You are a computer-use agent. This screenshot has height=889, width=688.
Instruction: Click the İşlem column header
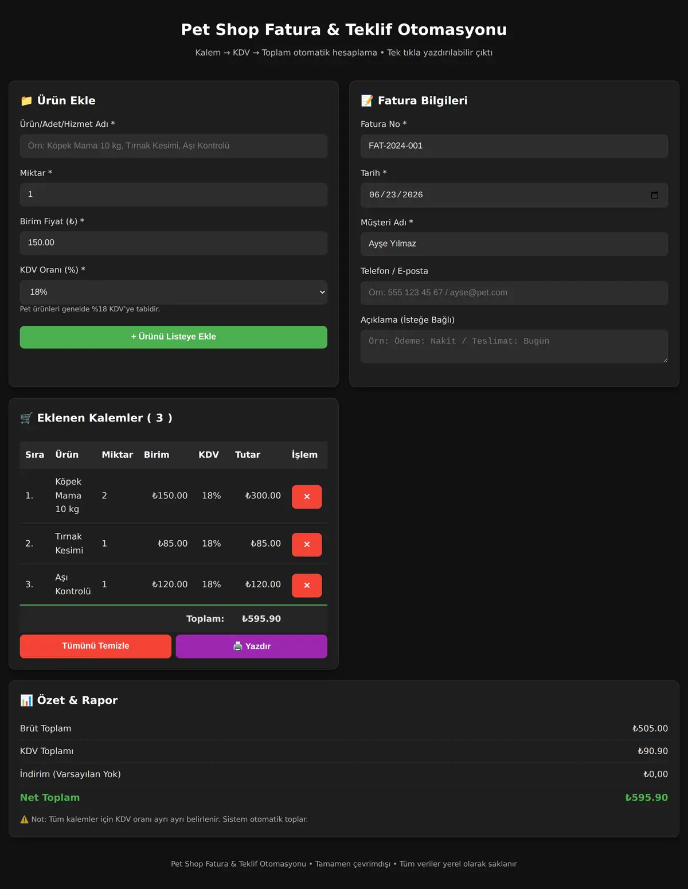(x=304, y=455)
